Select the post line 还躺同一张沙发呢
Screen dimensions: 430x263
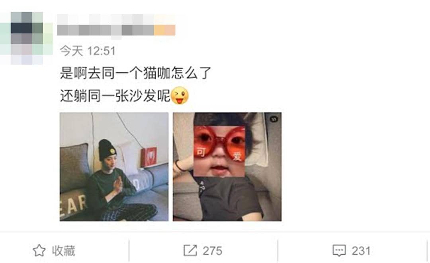click(115, 96)
